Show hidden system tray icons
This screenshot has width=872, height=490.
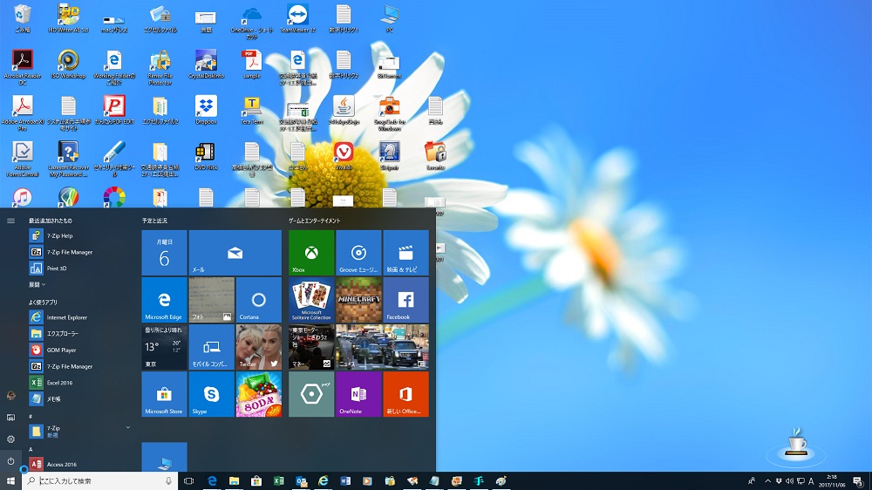tap(767, 481)
